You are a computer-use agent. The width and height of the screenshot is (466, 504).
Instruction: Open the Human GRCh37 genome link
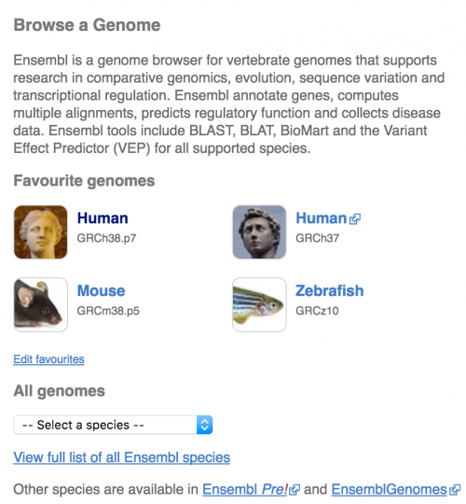coord(321,218)
